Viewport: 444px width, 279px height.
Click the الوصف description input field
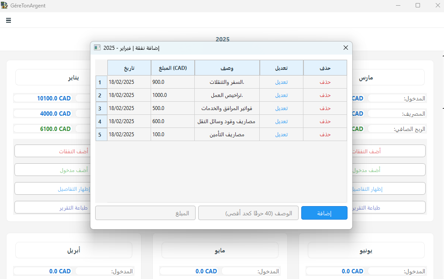248,213
